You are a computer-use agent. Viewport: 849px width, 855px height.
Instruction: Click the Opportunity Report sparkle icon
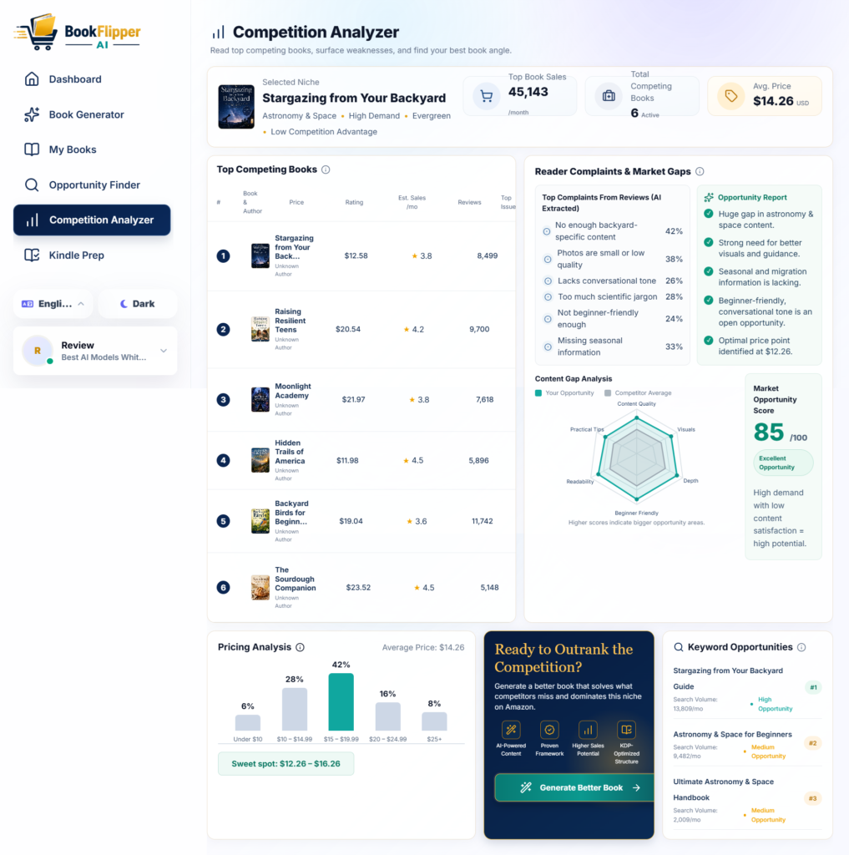coord(709,197)
